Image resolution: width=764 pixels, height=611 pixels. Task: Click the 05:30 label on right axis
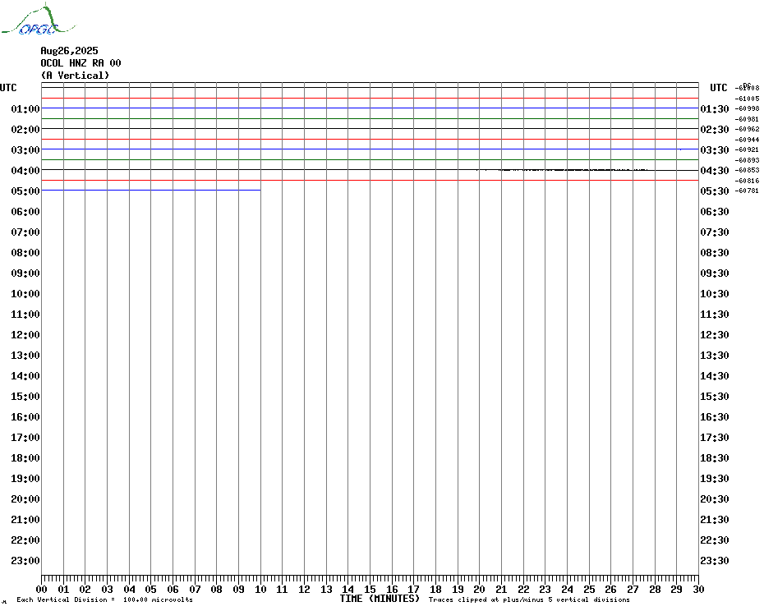point(715,191)
